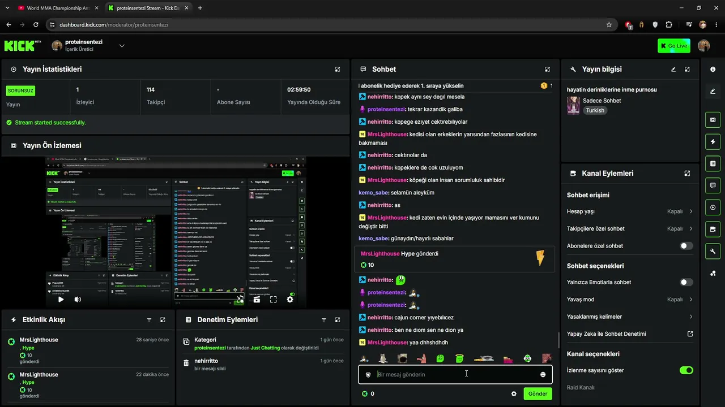
Task: Expand the Takipçilere özel sohbet setting
Action: coord(630,229)
